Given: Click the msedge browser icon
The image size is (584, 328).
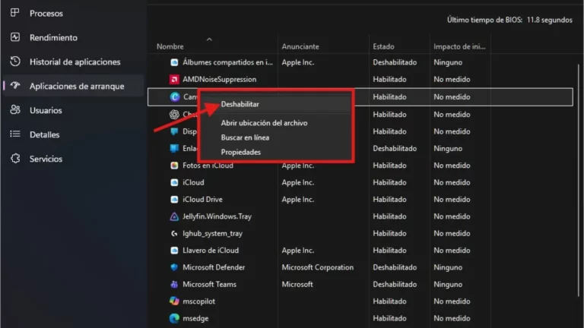Looking at the screenshot, I should tap(174, 318).
